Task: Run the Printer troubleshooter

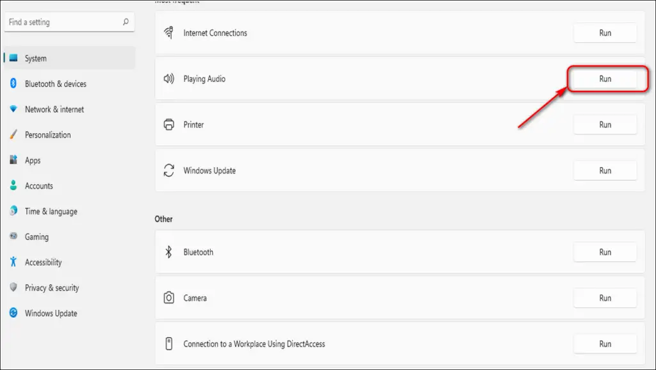Action: [605, 124]
